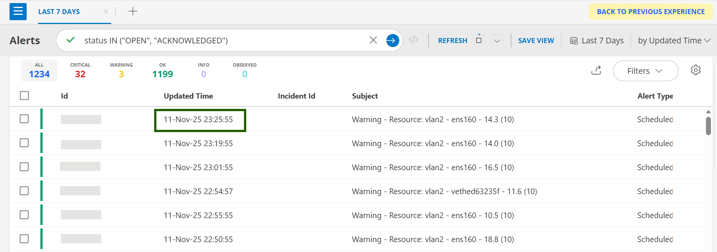Screen dimensions: 717x252
Task: Click the alerts table vertical scrollbar
Action: click(708, 126)
